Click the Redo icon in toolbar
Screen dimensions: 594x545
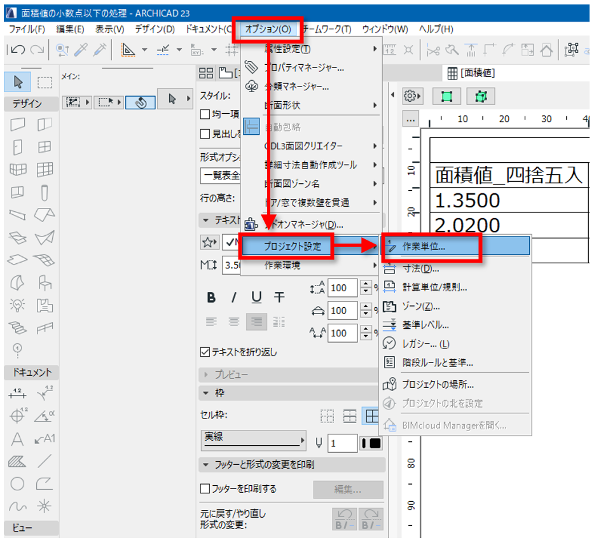pos(37,50)
